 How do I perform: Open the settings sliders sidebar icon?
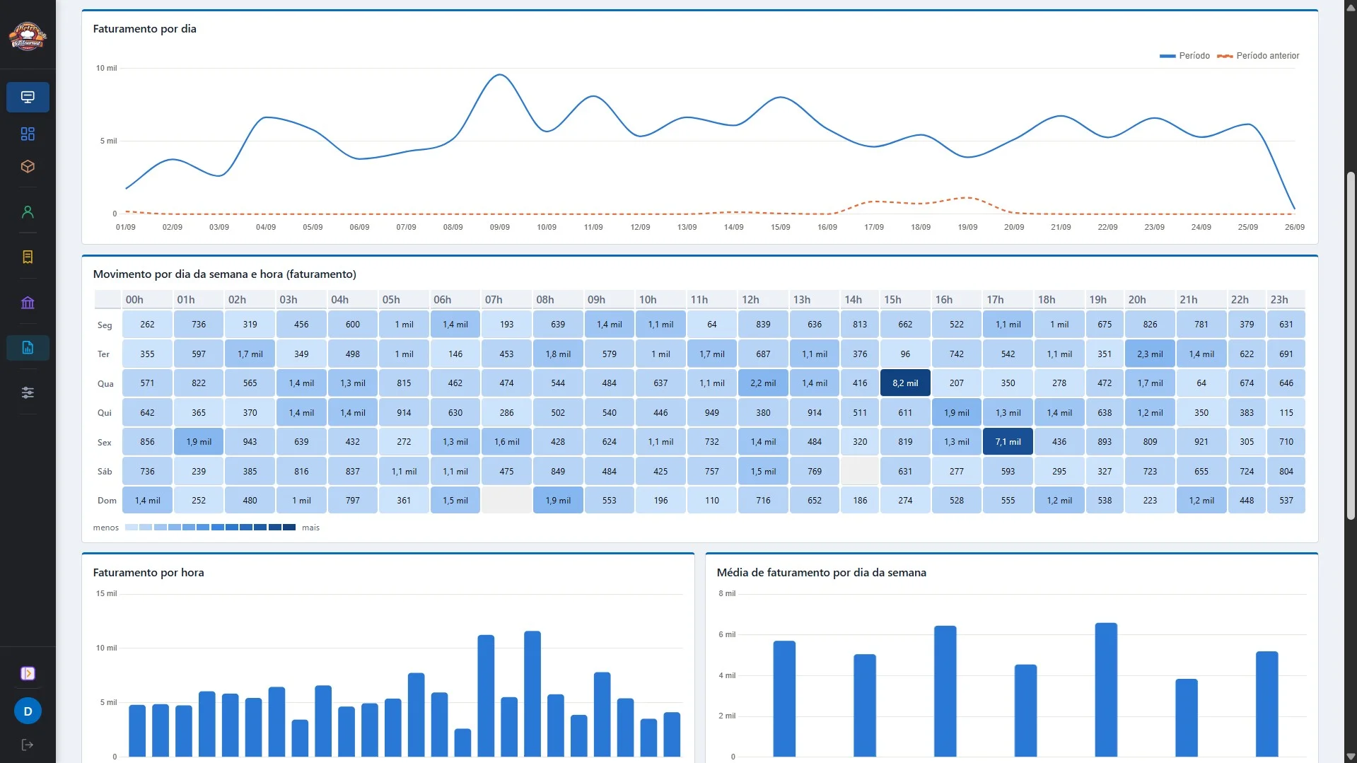pos(28,392)
